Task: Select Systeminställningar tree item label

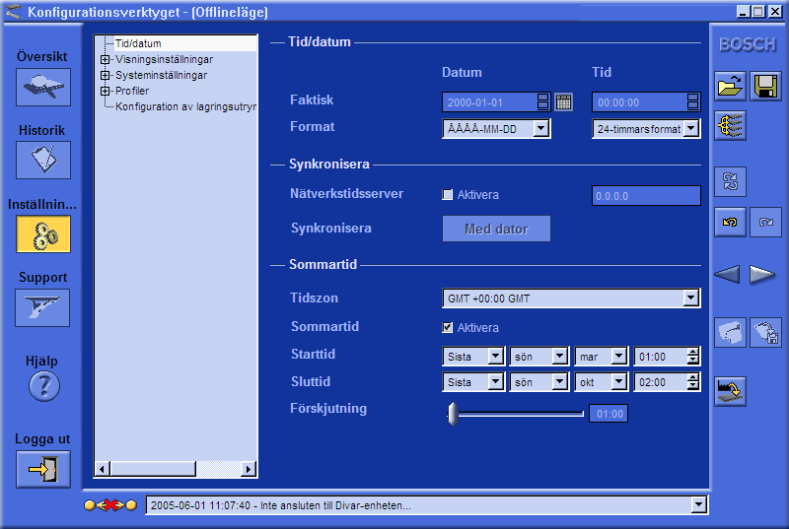Action: tap(161, 75)
